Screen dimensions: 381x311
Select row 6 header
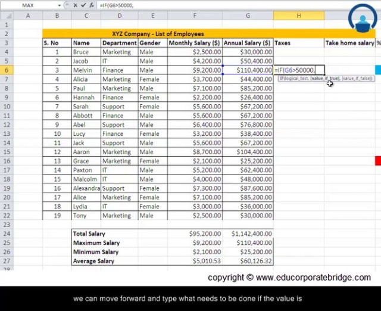(7, 70)
